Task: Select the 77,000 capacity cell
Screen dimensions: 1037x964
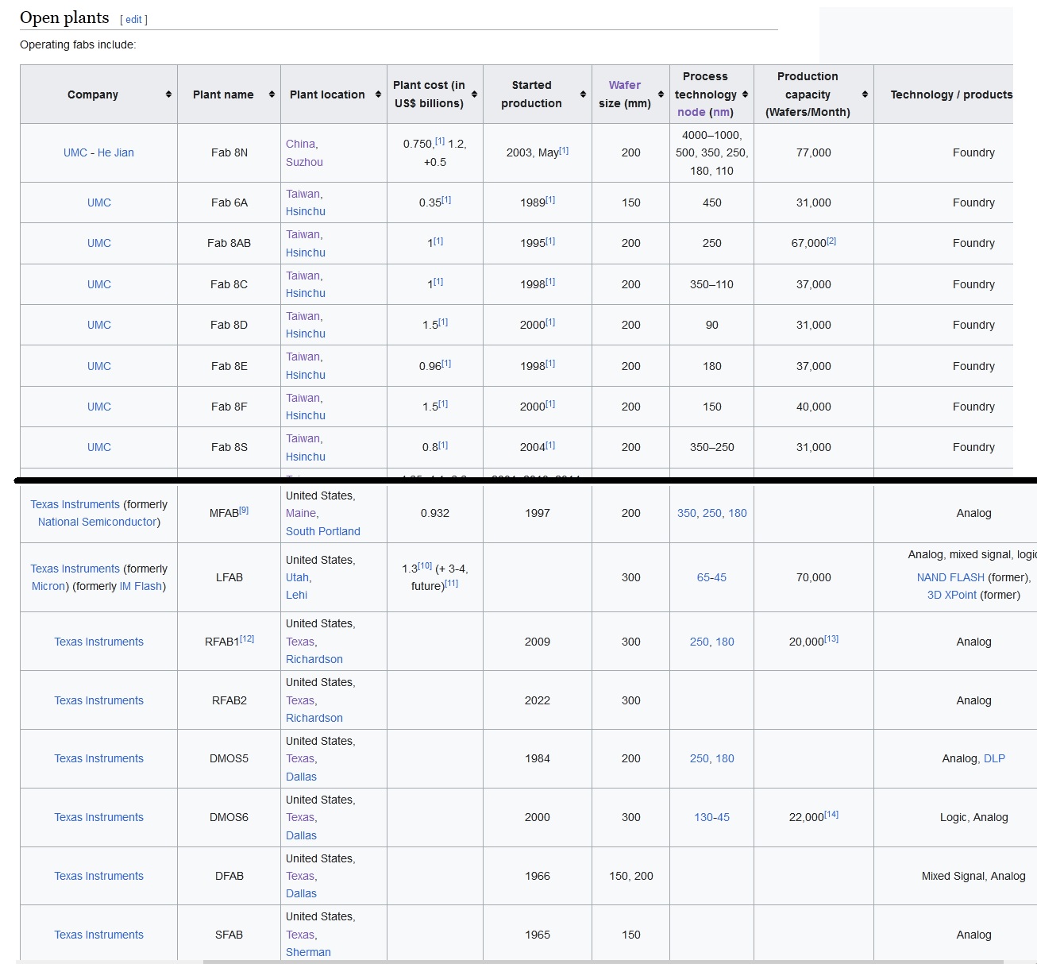Action: click(814, 152)
